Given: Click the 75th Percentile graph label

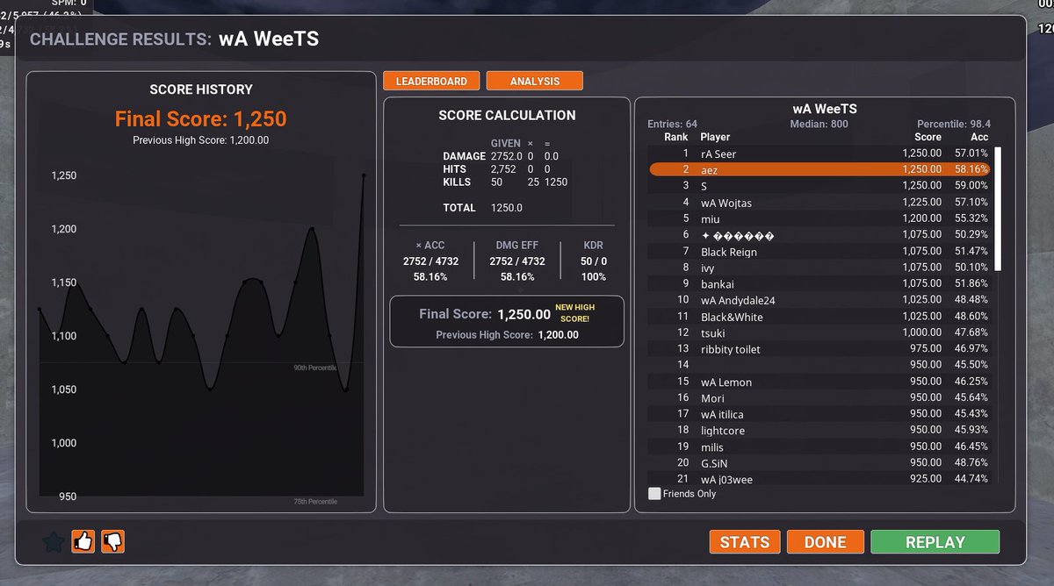Looking at the screenshot, I should (315, 502).
